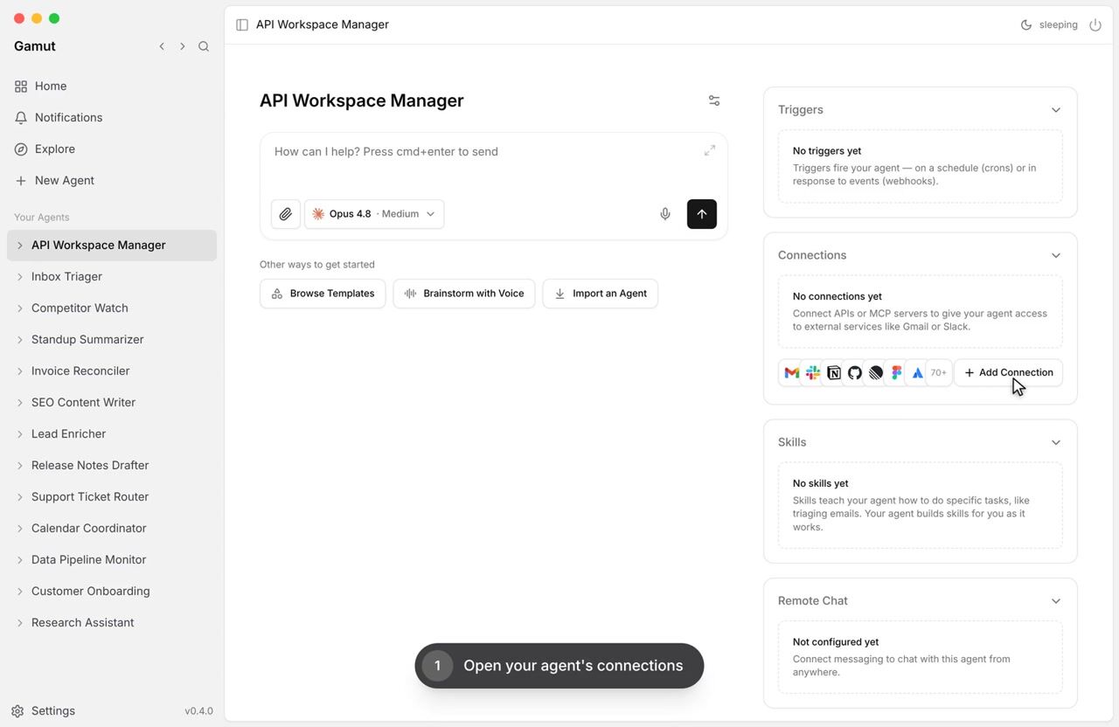Click the Add Connection button
The width and height of the screenshot is (1119, 727).
point(1008,372)
